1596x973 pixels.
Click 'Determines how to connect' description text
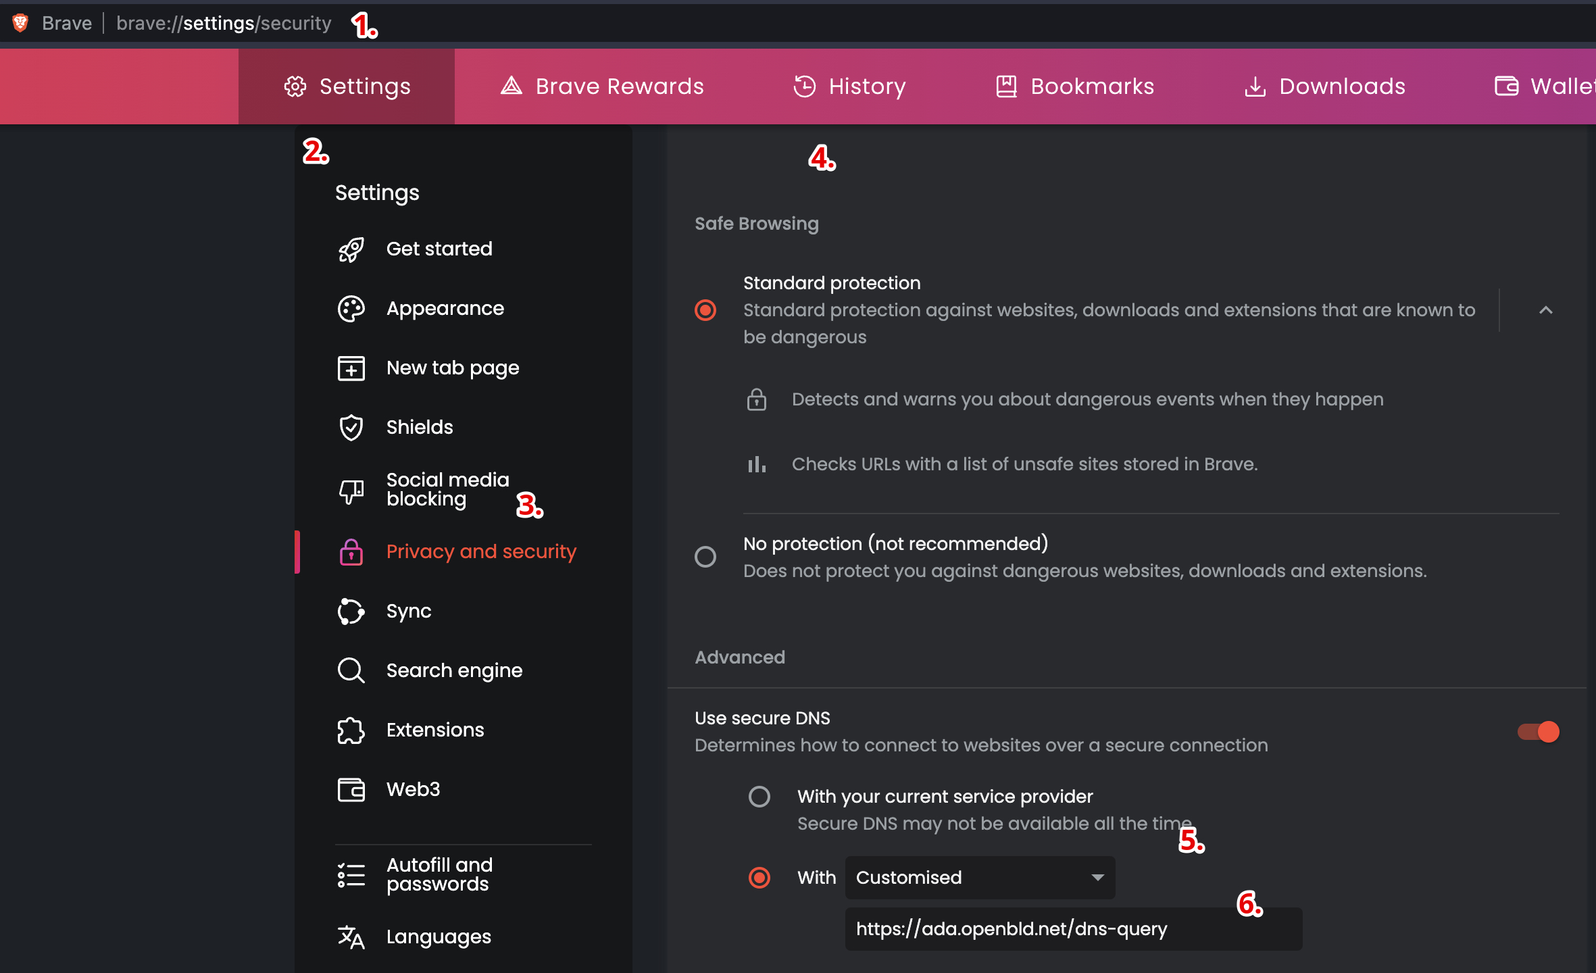point(981,745)
